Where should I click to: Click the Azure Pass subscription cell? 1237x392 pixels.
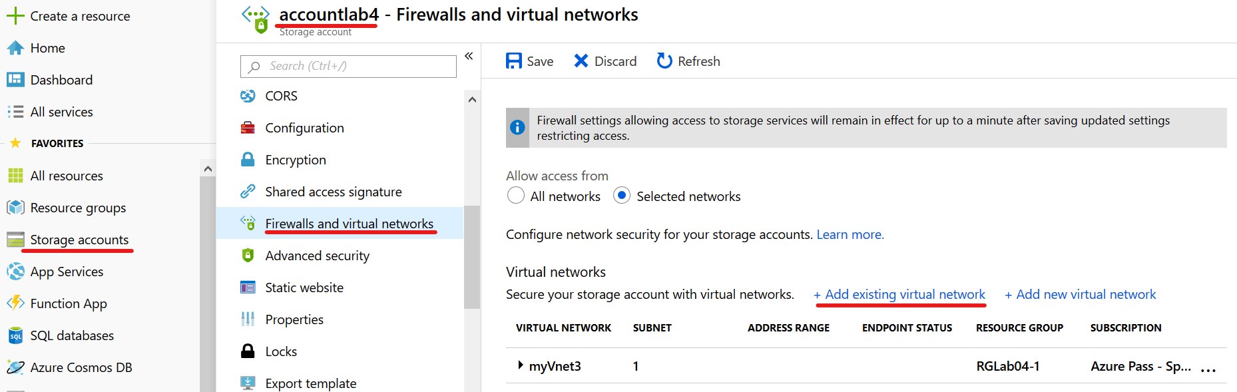click(1141, 366)
